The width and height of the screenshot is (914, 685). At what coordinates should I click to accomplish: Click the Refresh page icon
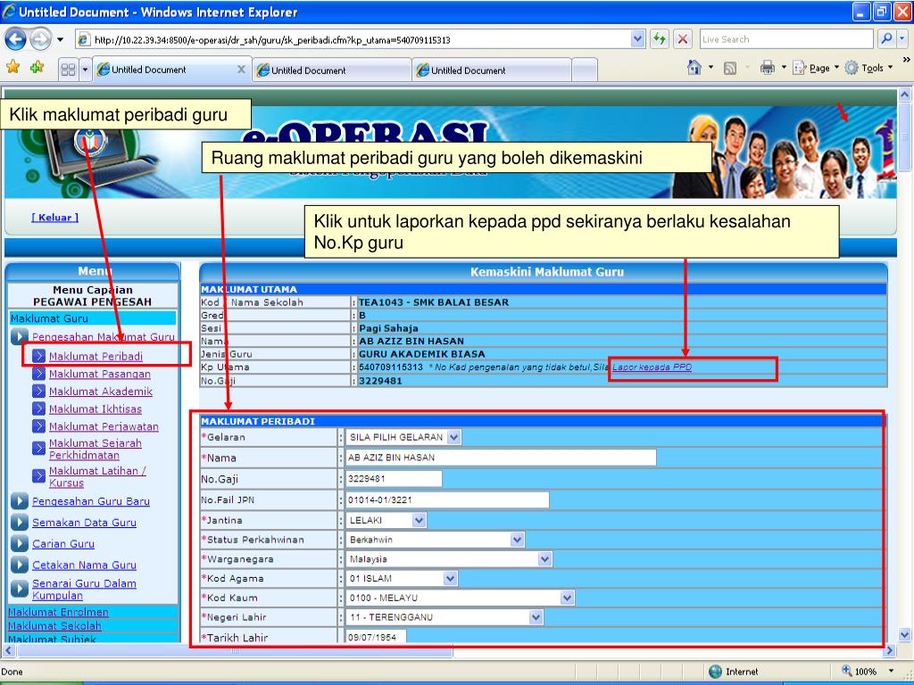(x=660, y=39)
